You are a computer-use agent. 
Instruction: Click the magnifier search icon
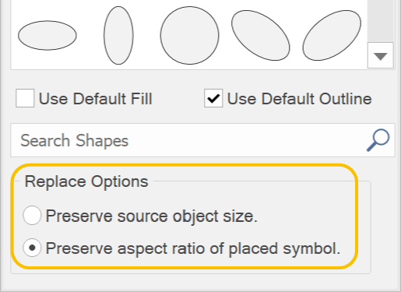coord(378,140)
